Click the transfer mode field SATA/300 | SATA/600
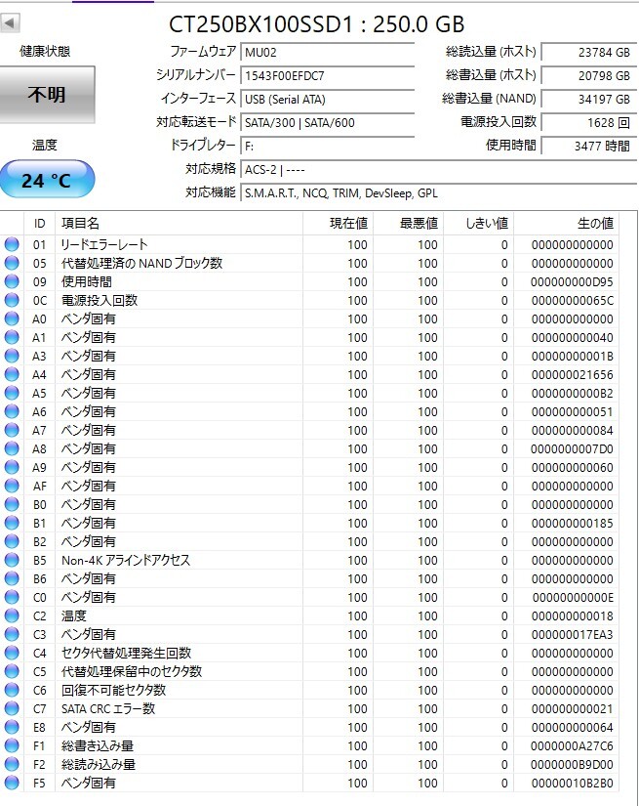 328,123
